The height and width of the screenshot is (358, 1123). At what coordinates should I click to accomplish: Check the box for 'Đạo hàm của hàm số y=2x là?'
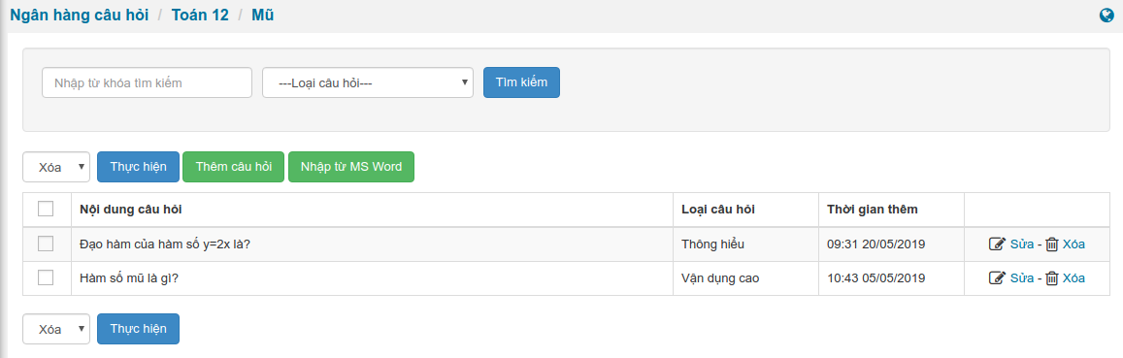(46, 244)
